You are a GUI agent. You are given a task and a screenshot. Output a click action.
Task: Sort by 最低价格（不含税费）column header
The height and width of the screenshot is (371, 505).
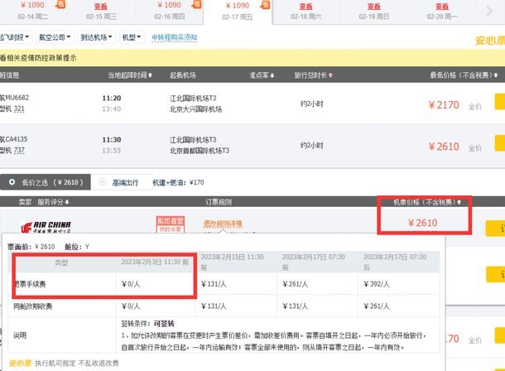464,75
